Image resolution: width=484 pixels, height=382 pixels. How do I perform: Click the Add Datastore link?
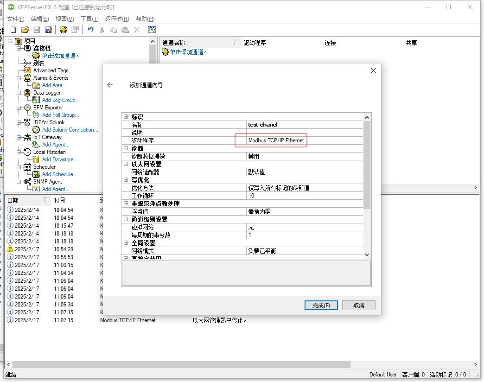[x=60, y=159]
